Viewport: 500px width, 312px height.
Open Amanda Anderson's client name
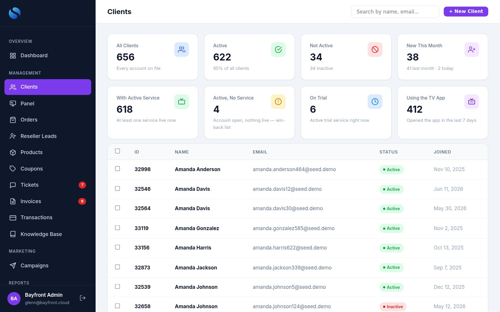[198, 169]
